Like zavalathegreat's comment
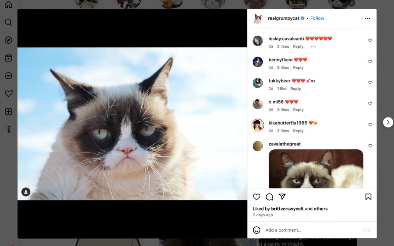 pos(370,146)
